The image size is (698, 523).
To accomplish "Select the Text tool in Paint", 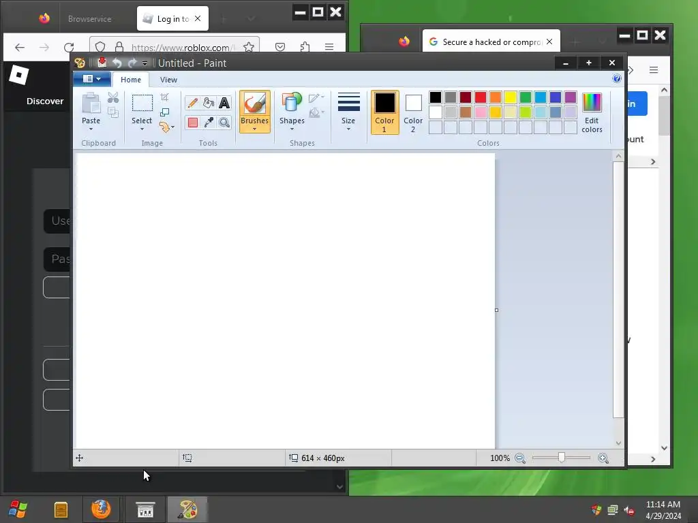I will coord(224,104).
